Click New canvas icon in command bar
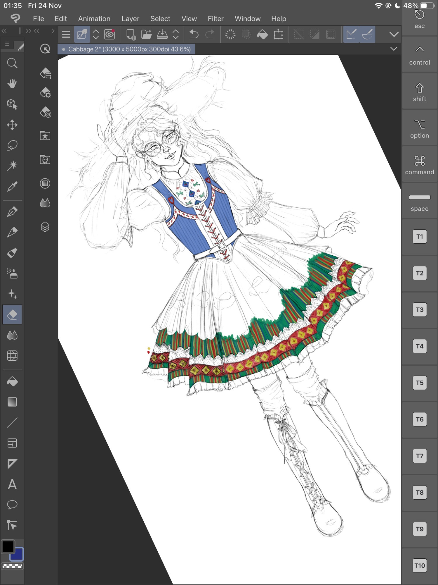This screenshot has height=585, width=438. point(131,35)
